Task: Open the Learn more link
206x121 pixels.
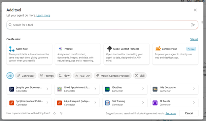Action: [x=43, y=16]
